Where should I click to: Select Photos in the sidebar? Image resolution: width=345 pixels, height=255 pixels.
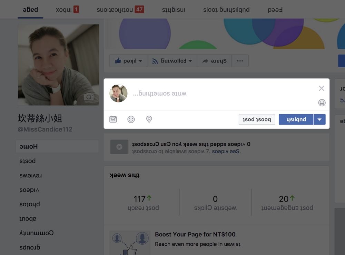pos(30,204)
